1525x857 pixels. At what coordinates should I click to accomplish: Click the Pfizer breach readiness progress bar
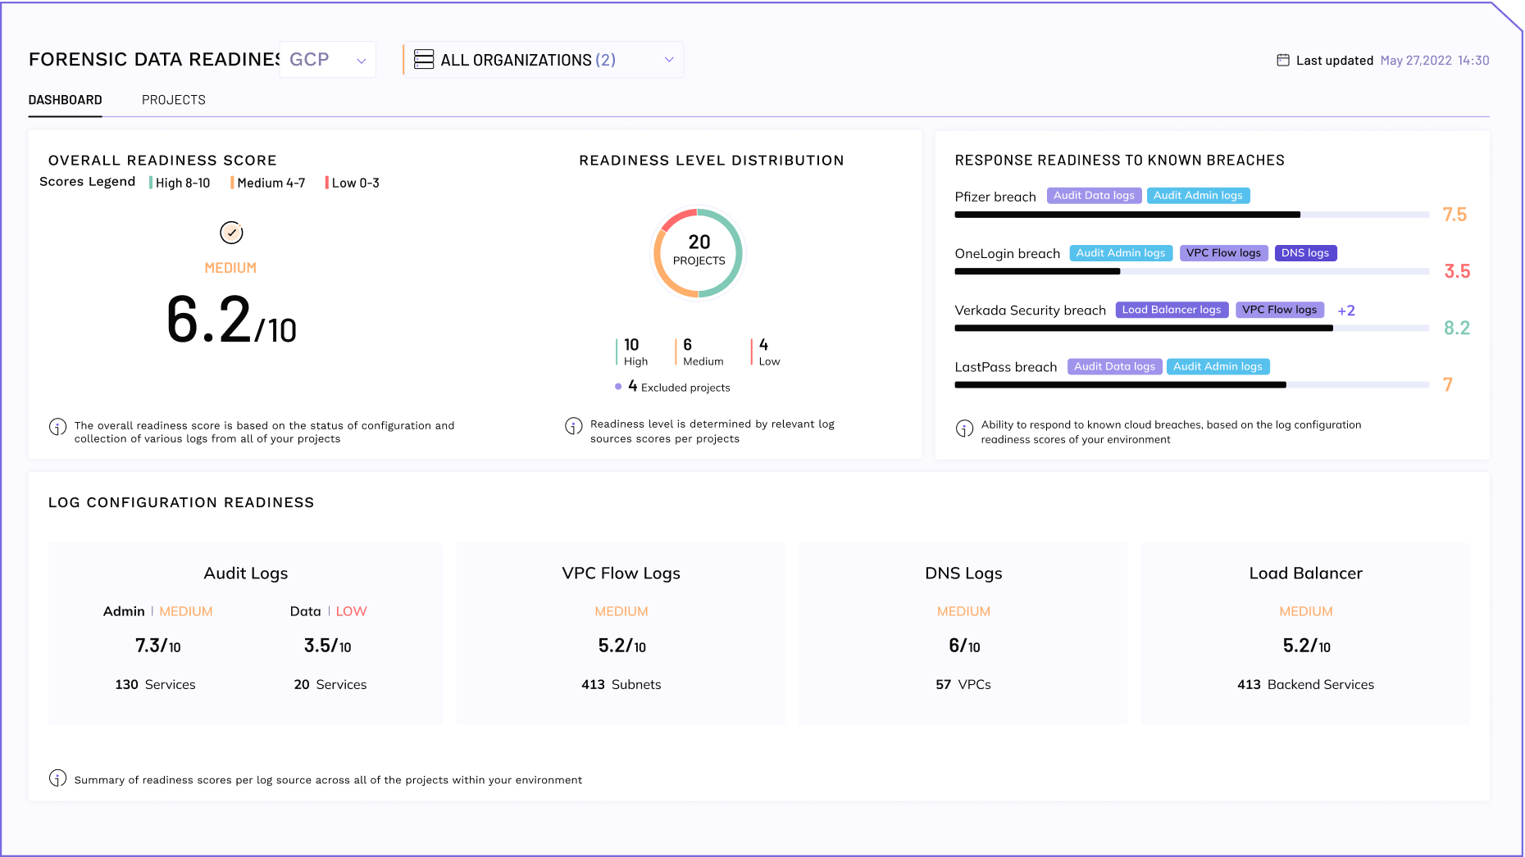(1191, 215)
